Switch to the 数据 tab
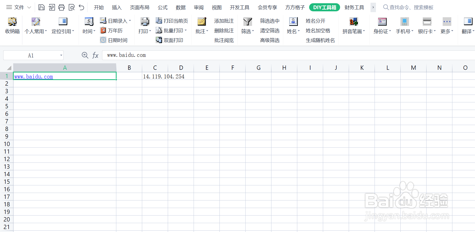This screenshot has width=475, height=232. [181, 8]
